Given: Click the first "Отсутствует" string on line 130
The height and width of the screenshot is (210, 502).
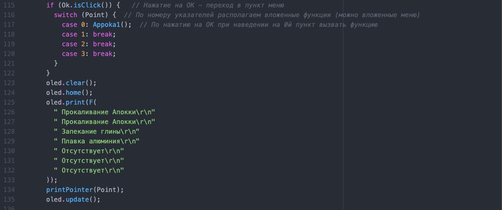Looking at the screenshot, I should (89, 151).
